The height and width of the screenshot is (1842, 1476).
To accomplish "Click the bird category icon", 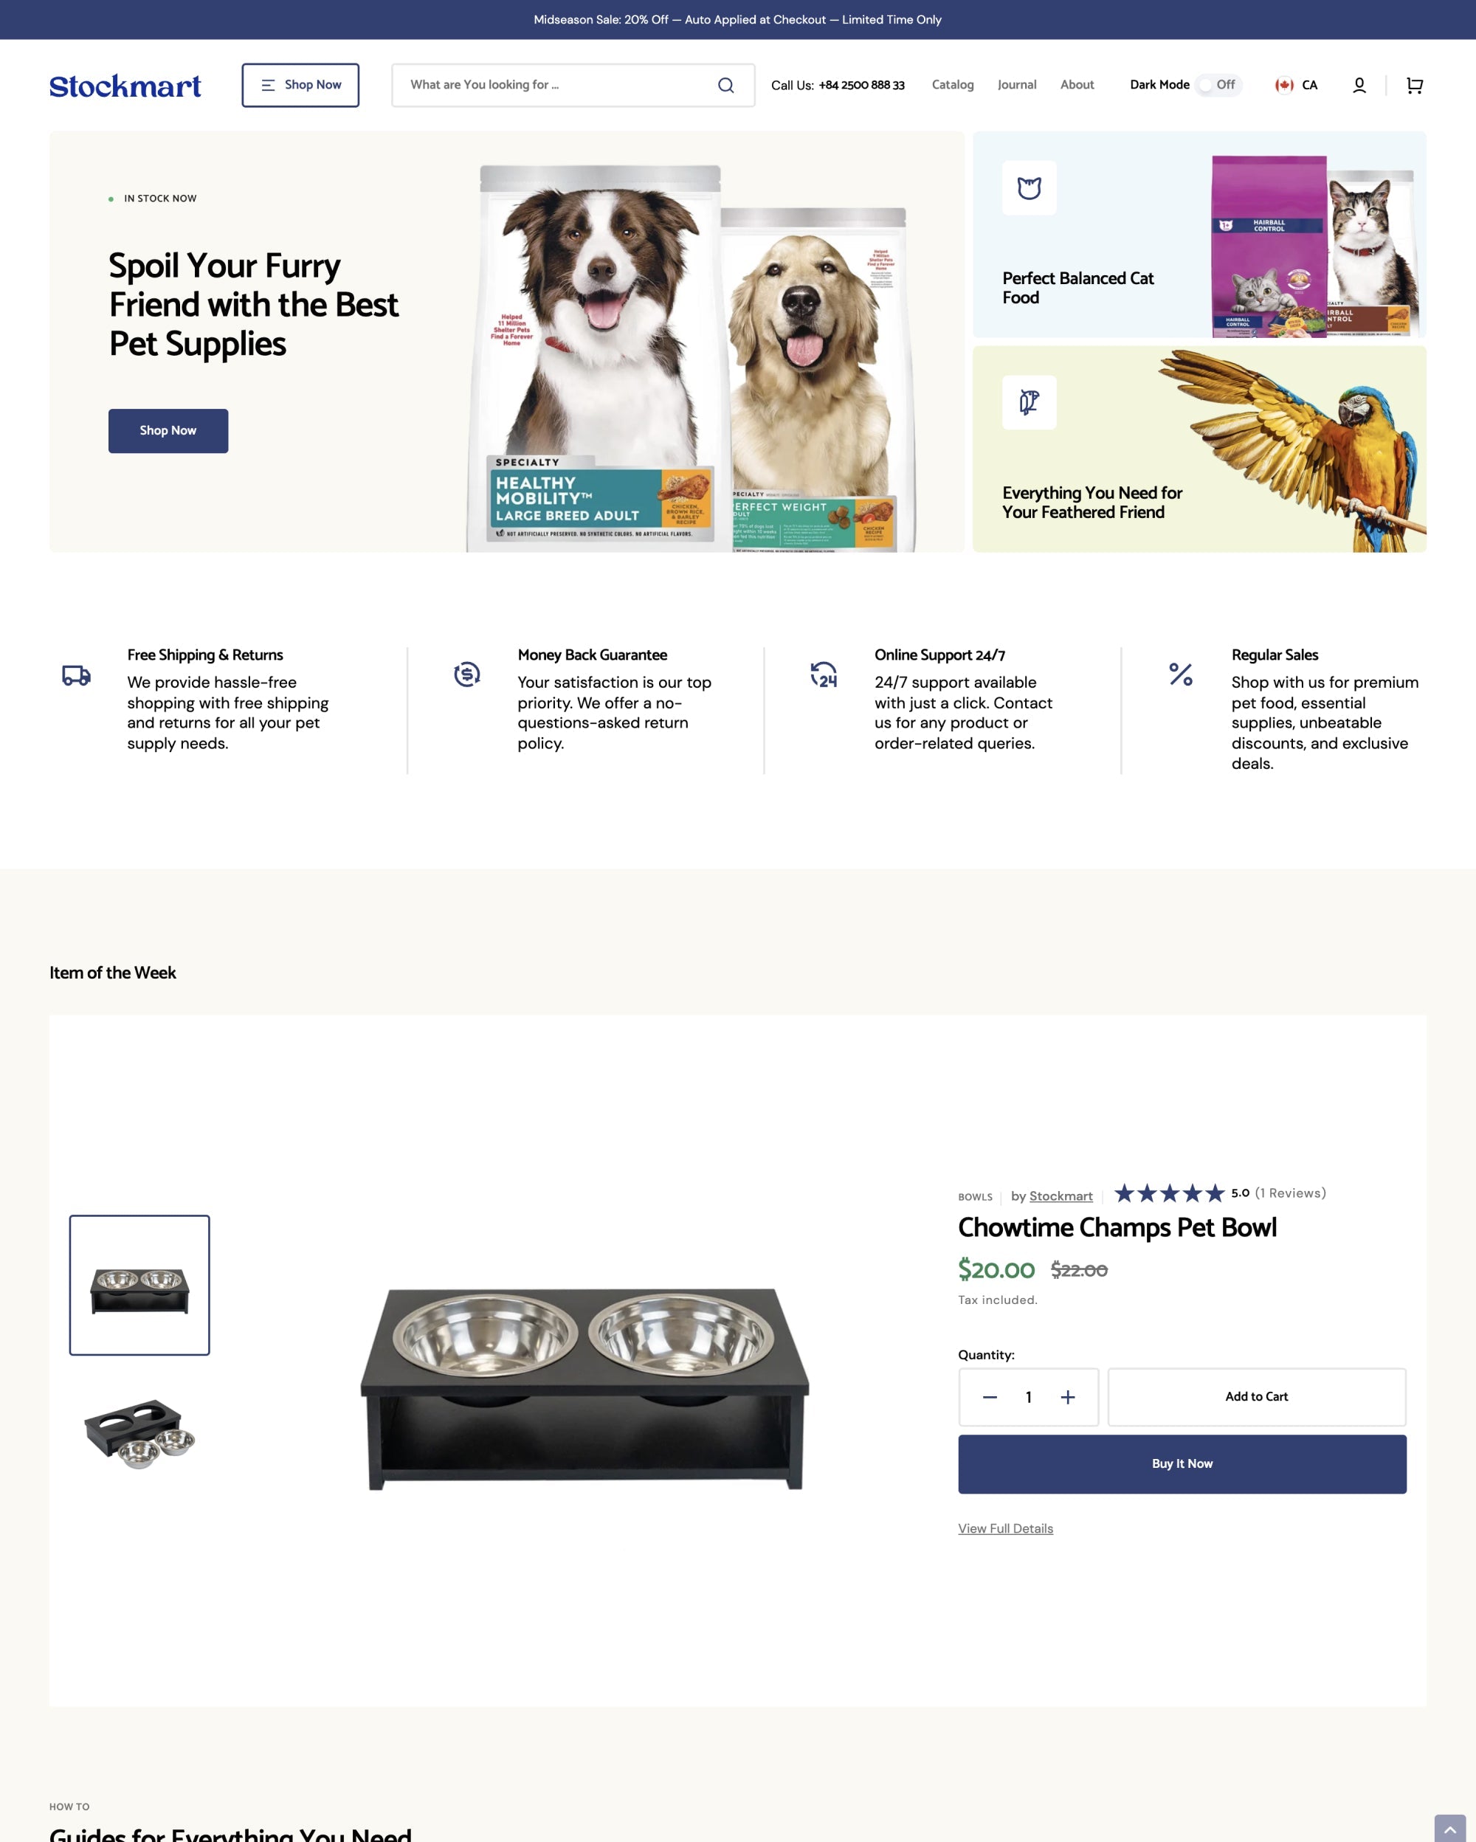I will [1030, 402].
